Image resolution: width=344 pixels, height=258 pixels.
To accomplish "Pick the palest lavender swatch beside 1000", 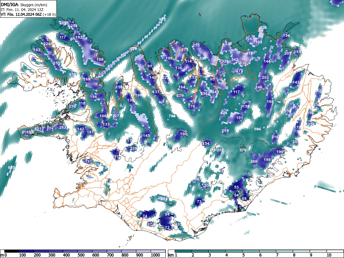I will pyautogui.click(x=158, y=251).
